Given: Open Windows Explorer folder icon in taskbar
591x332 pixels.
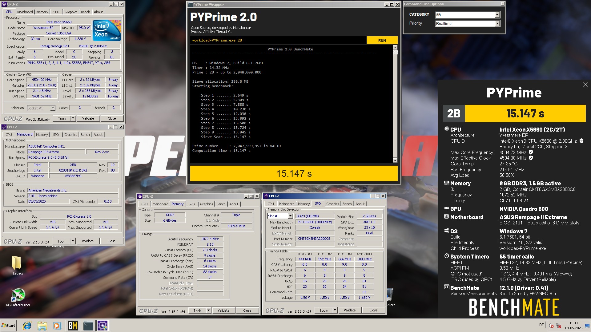Looking at the screenshot, I should (42, 326).
